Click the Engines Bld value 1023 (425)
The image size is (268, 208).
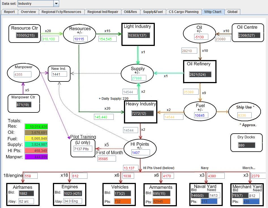(73, 193)
